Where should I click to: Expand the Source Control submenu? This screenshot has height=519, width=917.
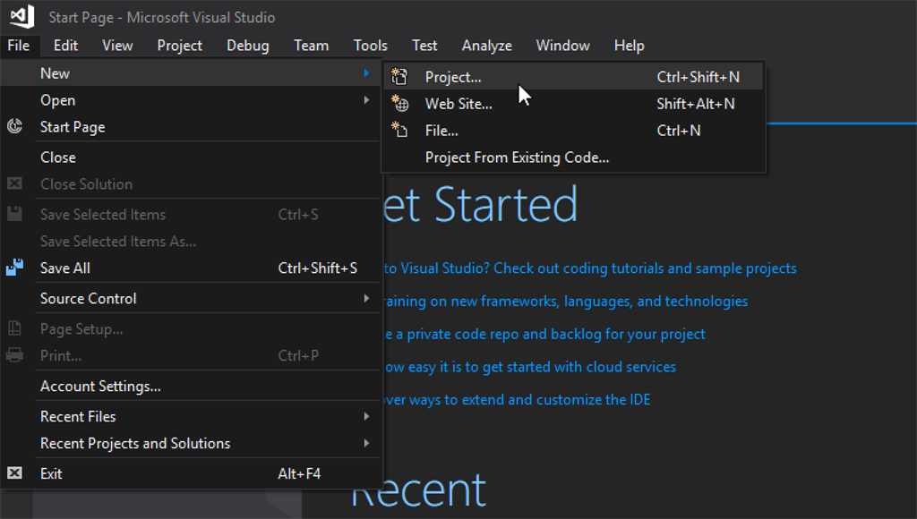[366, 298]
